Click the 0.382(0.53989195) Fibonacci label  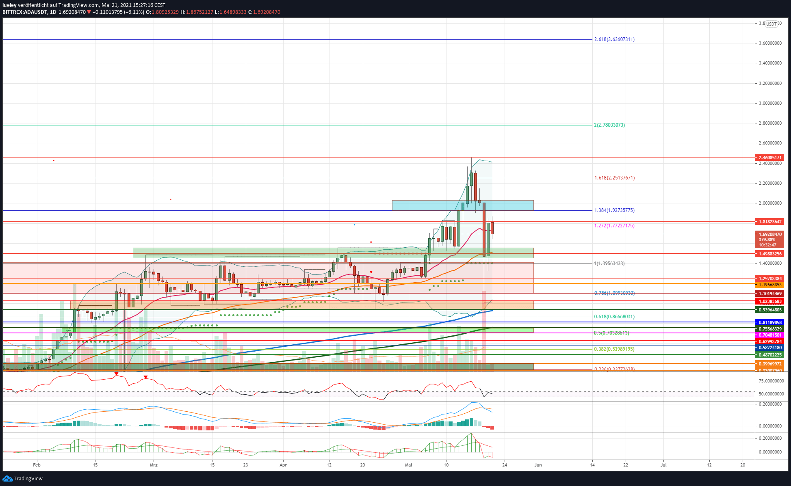(614, 349)
